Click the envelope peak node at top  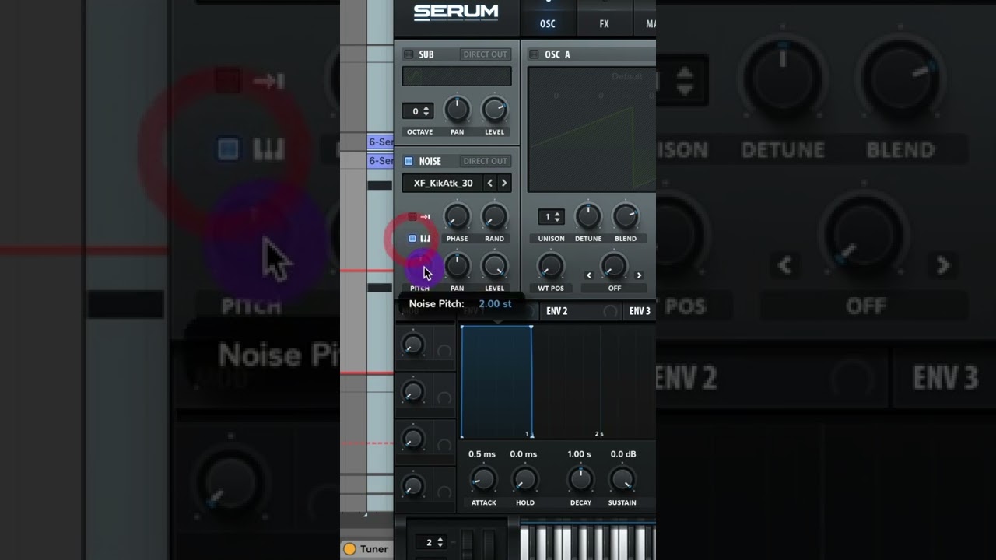531,327
